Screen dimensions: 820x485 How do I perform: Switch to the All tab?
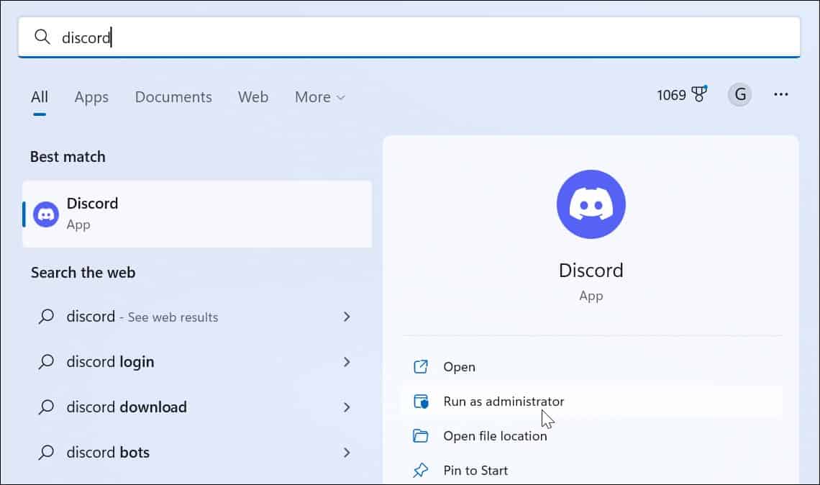point(40,97)
